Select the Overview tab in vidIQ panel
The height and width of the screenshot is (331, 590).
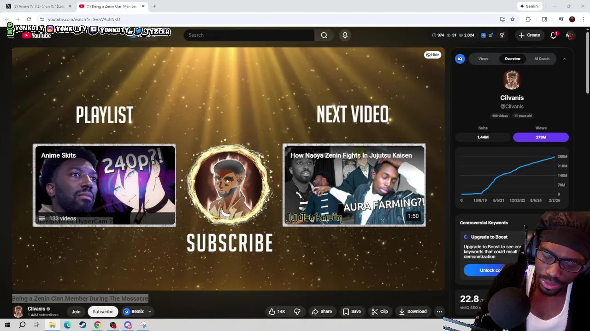point(512,59)
